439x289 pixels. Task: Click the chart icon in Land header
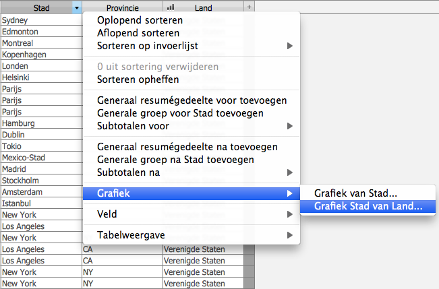coord(170,7)
